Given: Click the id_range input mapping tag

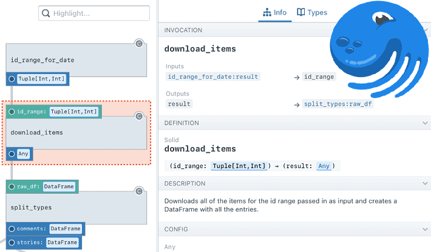Looking at the screenshot, I should coord(319,77).
